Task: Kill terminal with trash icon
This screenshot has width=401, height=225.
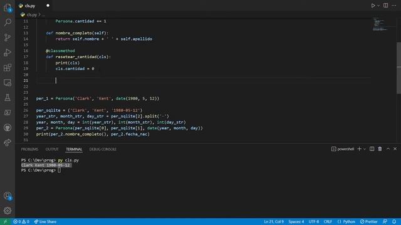Action: (x=380, y=149)
